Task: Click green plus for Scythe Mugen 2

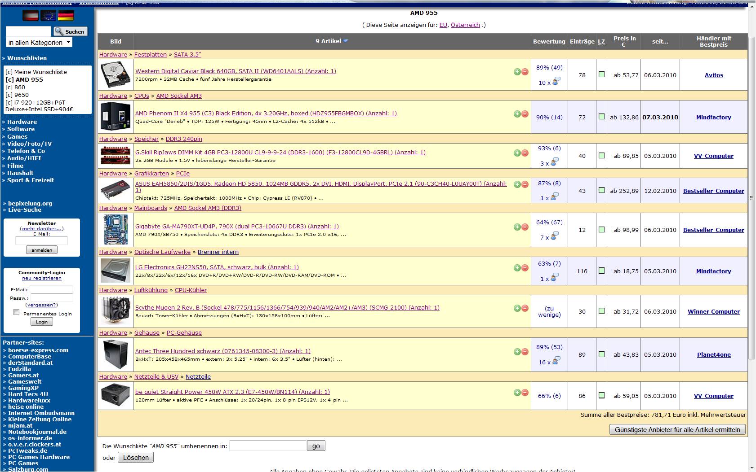Action: pyautogui.click(x=517, y=308)
